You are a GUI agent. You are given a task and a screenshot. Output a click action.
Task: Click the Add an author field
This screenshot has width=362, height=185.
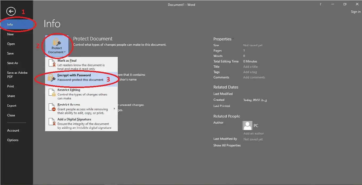(x=254, y=133)
